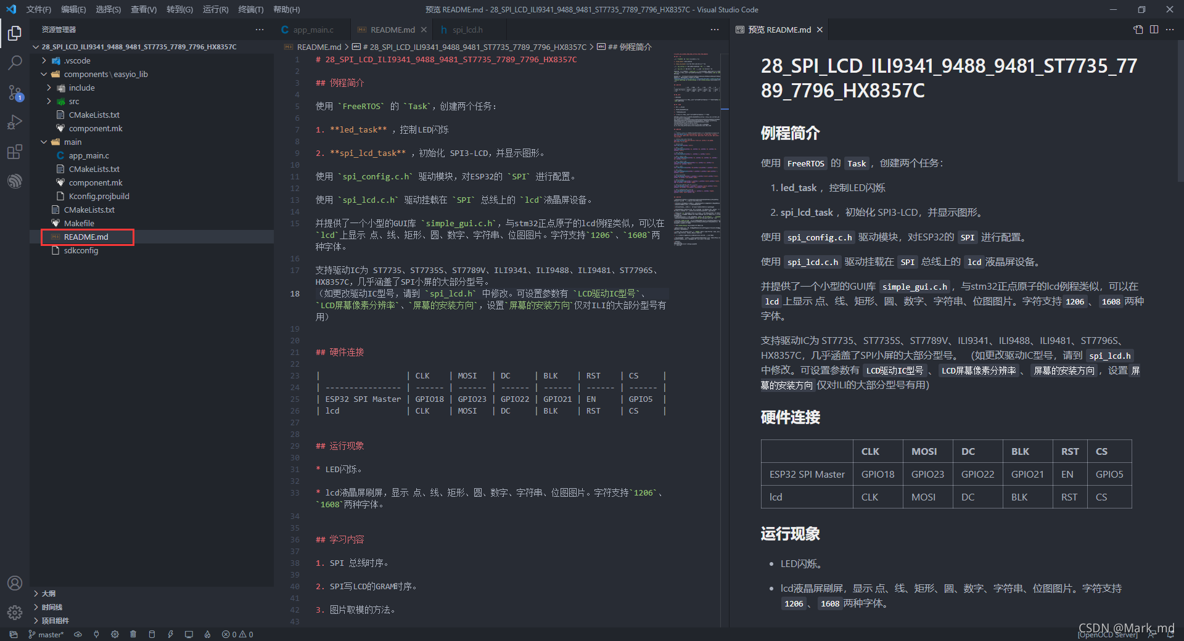Screen dimensions: 1184x641
Task: Open Kconfig.projbuild in file tree
Action: pos(152,196)
